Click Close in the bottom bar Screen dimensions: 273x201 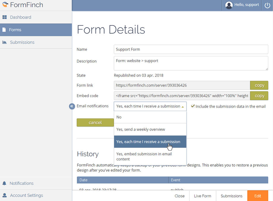click(x=180, y=196)
